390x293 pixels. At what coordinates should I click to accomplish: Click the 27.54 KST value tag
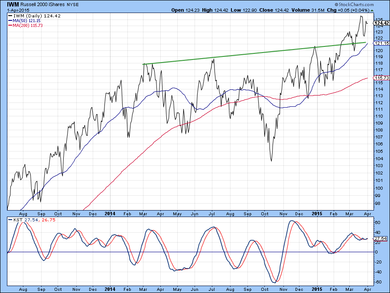(380, 239)
